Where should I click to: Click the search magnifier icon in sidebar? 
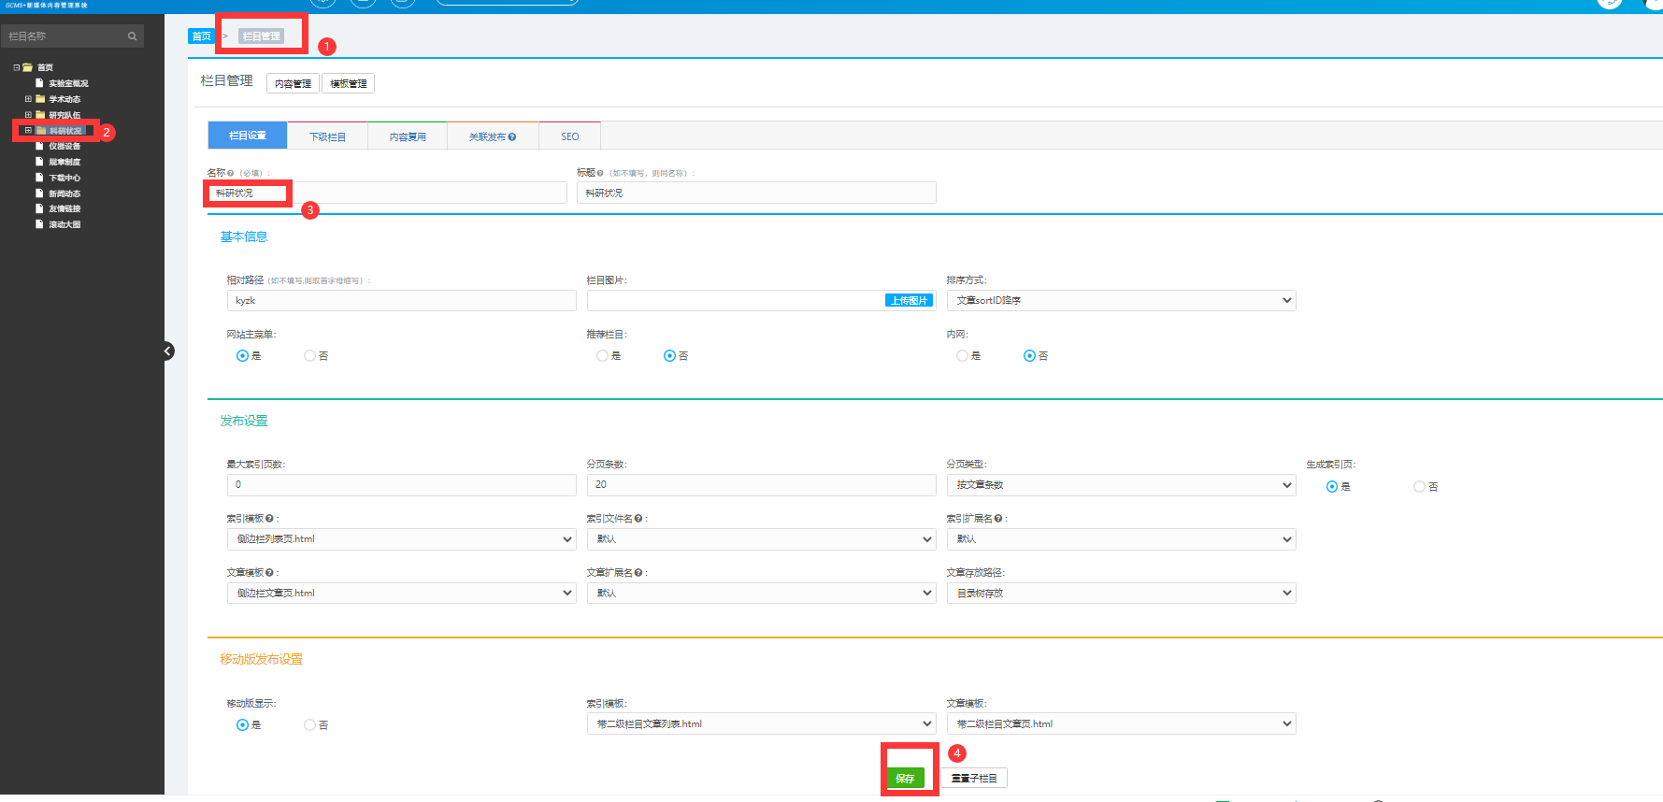click(132, 36)
